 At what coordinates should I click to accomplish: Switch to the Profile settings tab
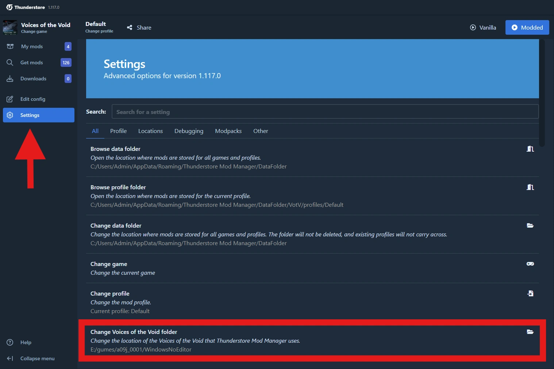[x=119, y=131]
